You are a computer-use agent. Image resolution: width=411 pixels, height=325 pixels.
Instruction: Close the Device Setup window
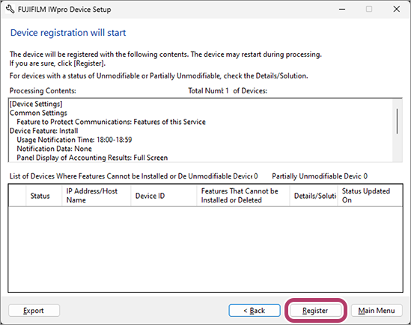click(397, 10)
